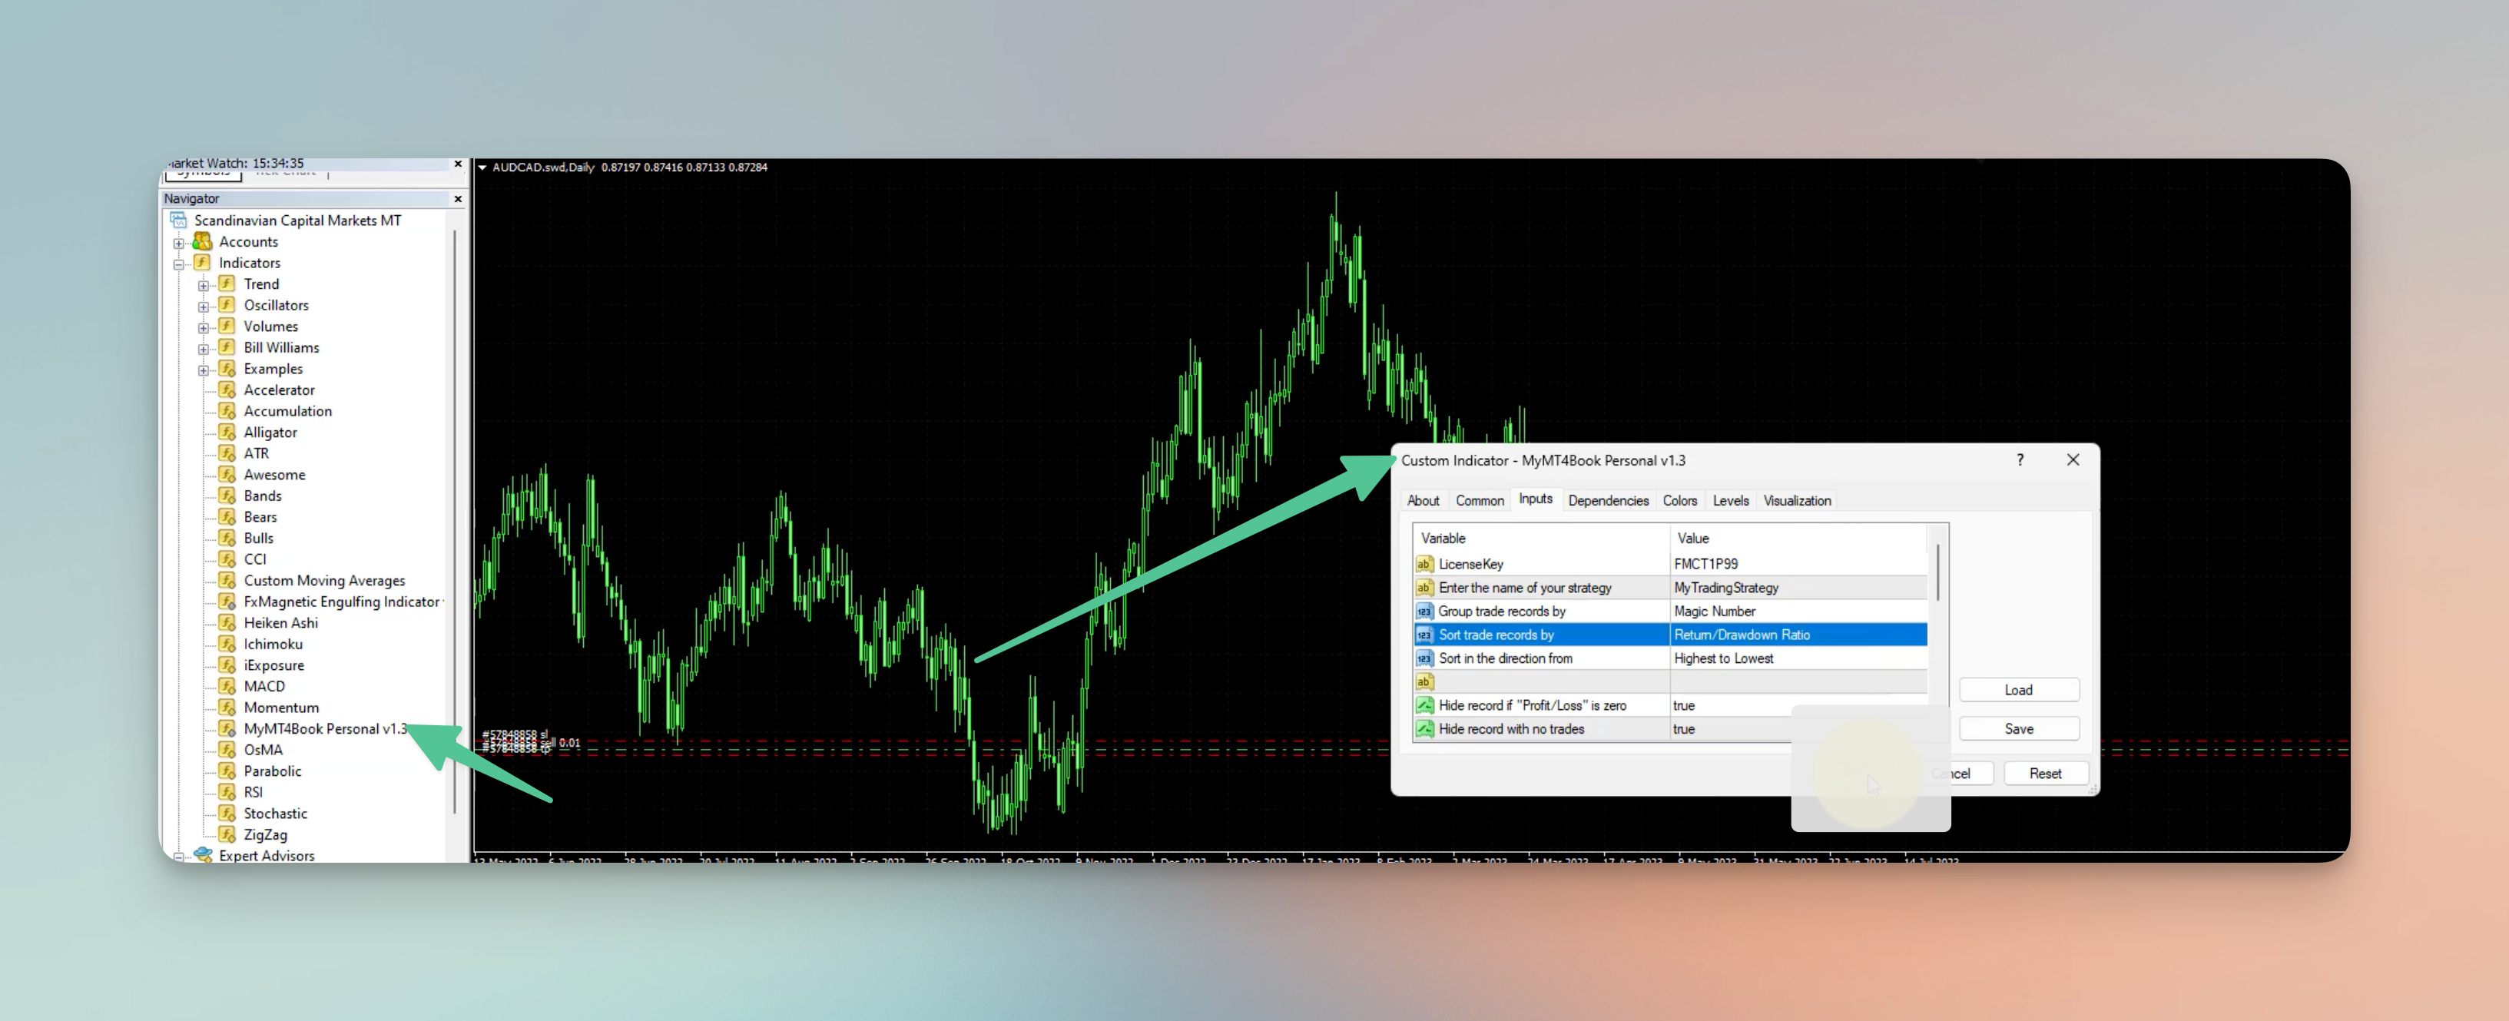Viewport: 2509px width, 1021px height.
Task: Click the boolean icon beside Hide record if Profit/Loss is zero
Action: (x=1424, y=705)
